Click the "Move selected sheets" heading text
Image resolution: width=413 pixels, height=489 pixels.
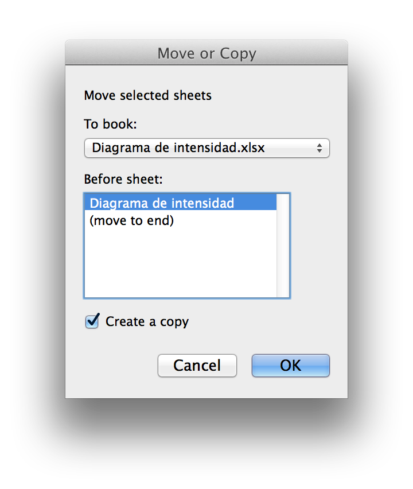click(147, 95)
